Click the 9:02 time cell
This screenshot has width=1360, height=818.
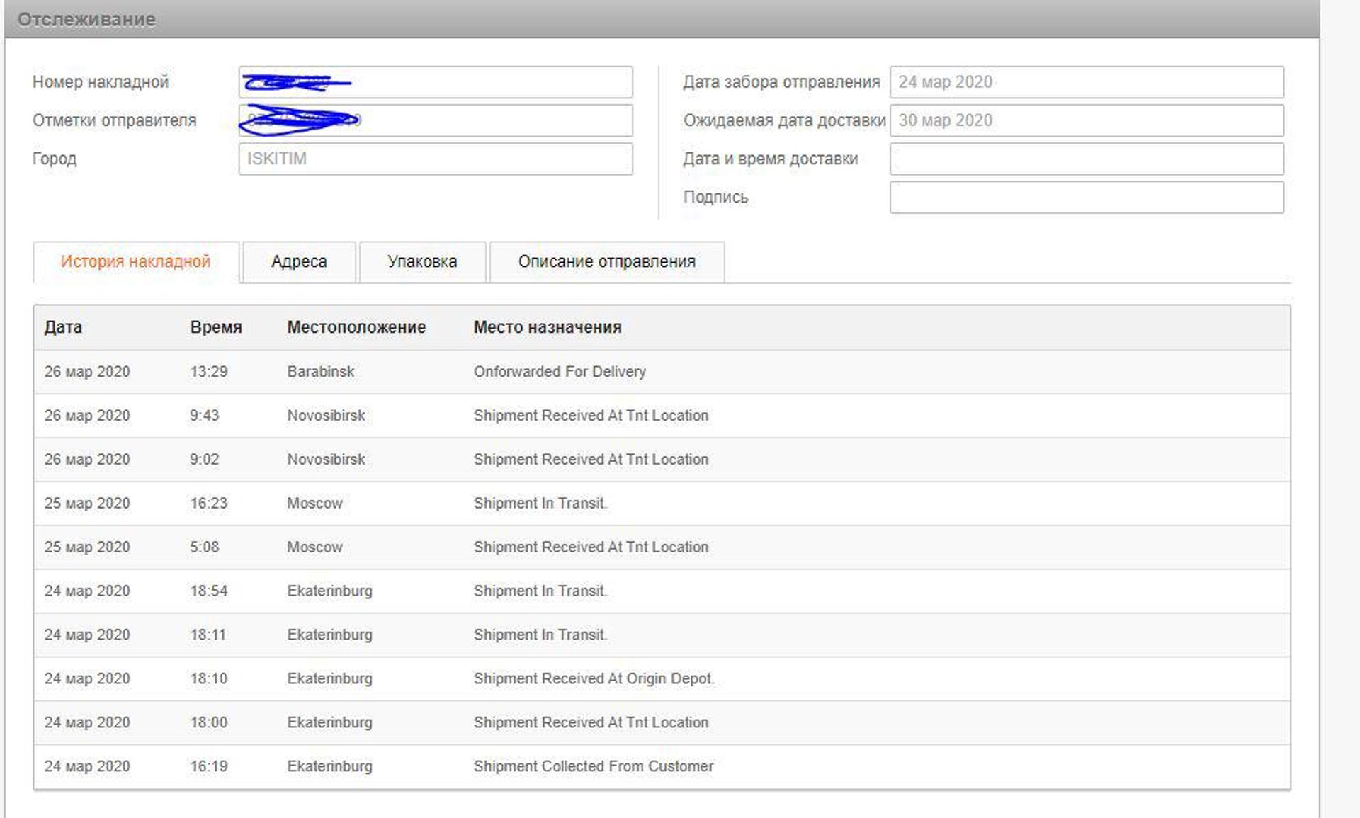pyautogui.click(x=204, y=460)
